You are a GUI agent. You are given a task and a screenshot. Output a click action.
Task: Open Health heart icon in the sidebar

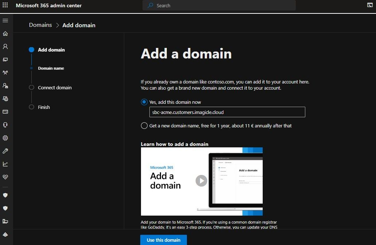5,177
